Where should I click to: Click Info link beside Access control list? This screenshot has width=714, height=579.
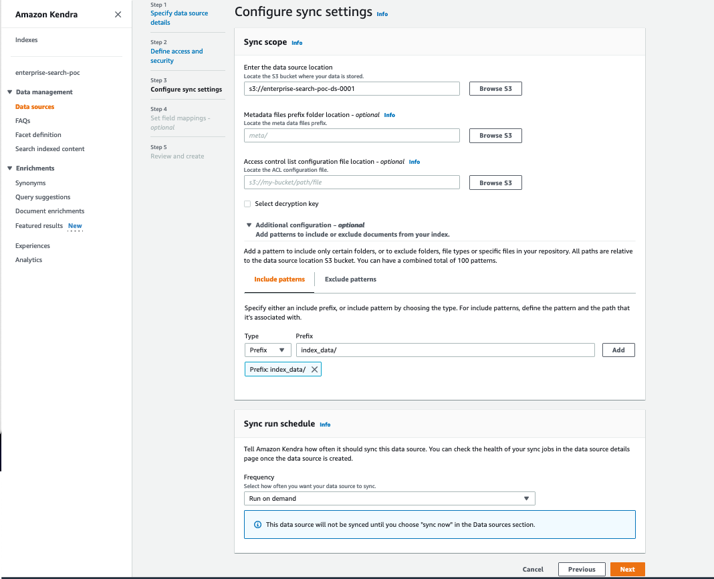[x=414, y=162]
